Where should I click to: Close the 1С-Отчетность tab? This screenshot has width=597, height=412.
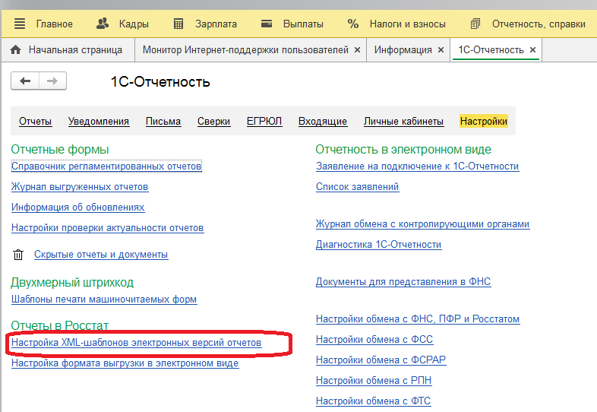pos(532,49)
